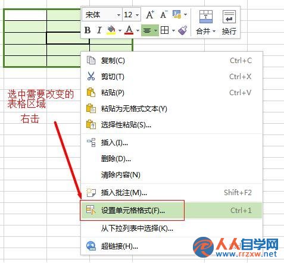
Task: Click 超链接(H)... menu entry
Action: (x=171, y=246)
